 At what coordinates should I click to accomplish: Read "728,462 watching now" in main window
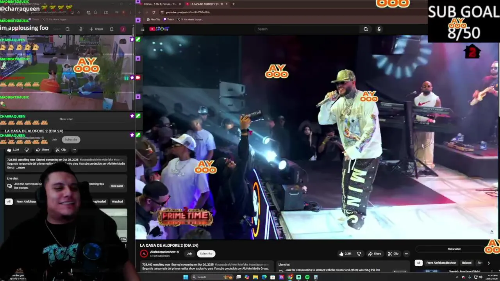point(156,265)
